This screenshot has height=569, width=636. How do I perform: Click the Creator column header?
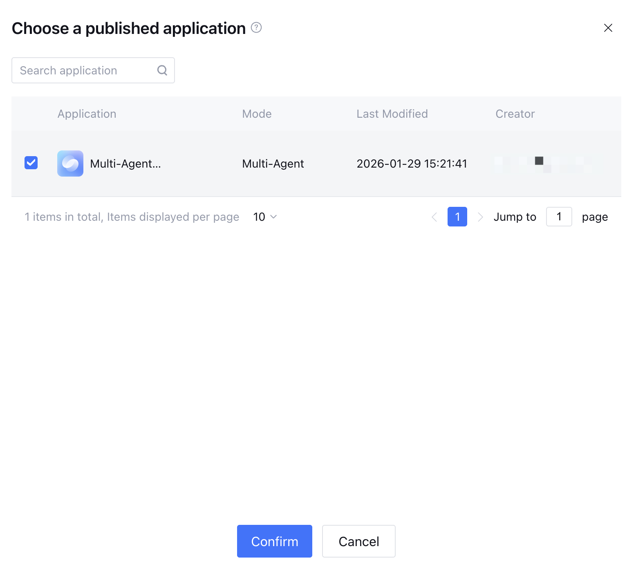[x=515, y=114]
